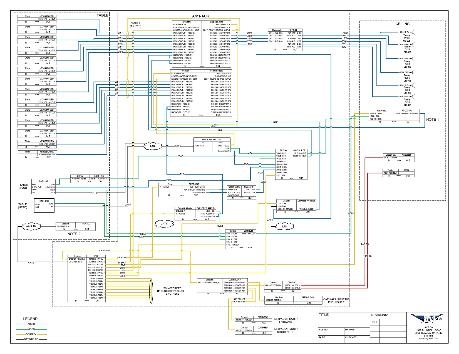Click the A/V LAN cloud symbol
Viewport: 459px width, 354px height.
[31, 226]
